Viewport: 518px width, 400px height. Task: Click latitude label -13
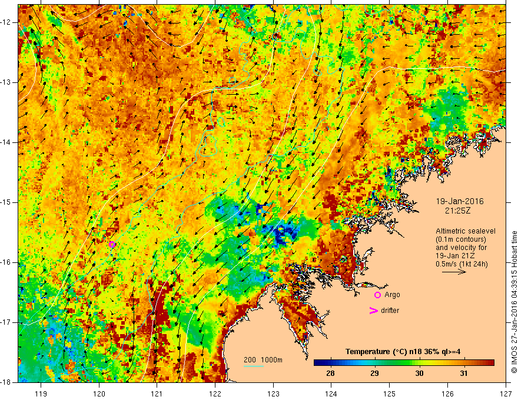click(x=6, y=82)
